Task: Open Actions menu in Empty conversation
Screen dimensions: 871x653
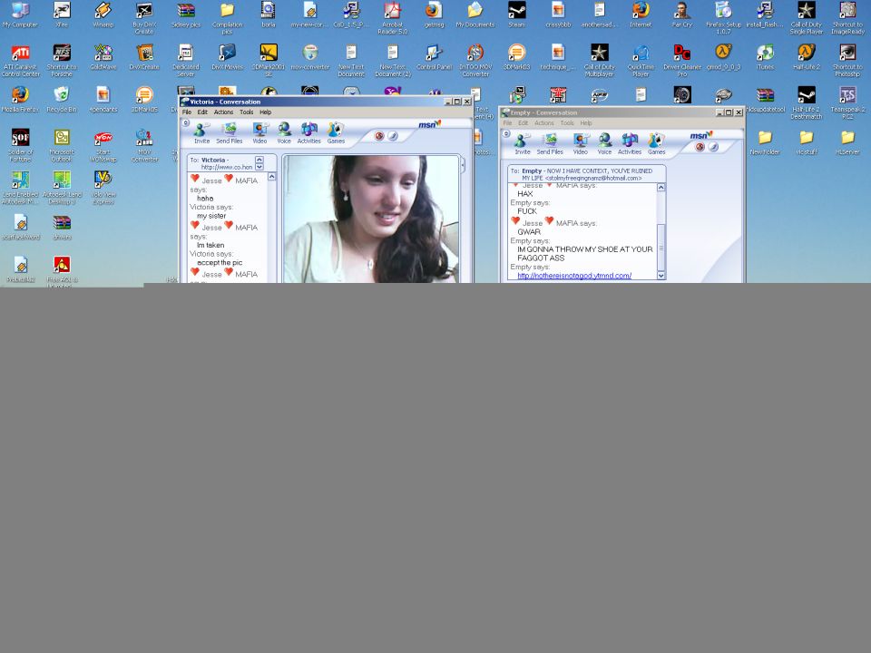Action: click(x=543, y=123)
